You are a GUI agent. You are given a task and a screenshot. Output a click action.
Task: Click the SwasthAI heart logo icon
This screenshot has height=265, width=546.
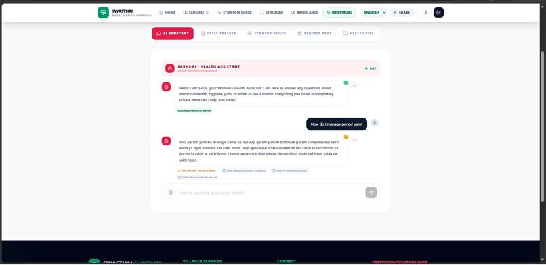[103, 12]
